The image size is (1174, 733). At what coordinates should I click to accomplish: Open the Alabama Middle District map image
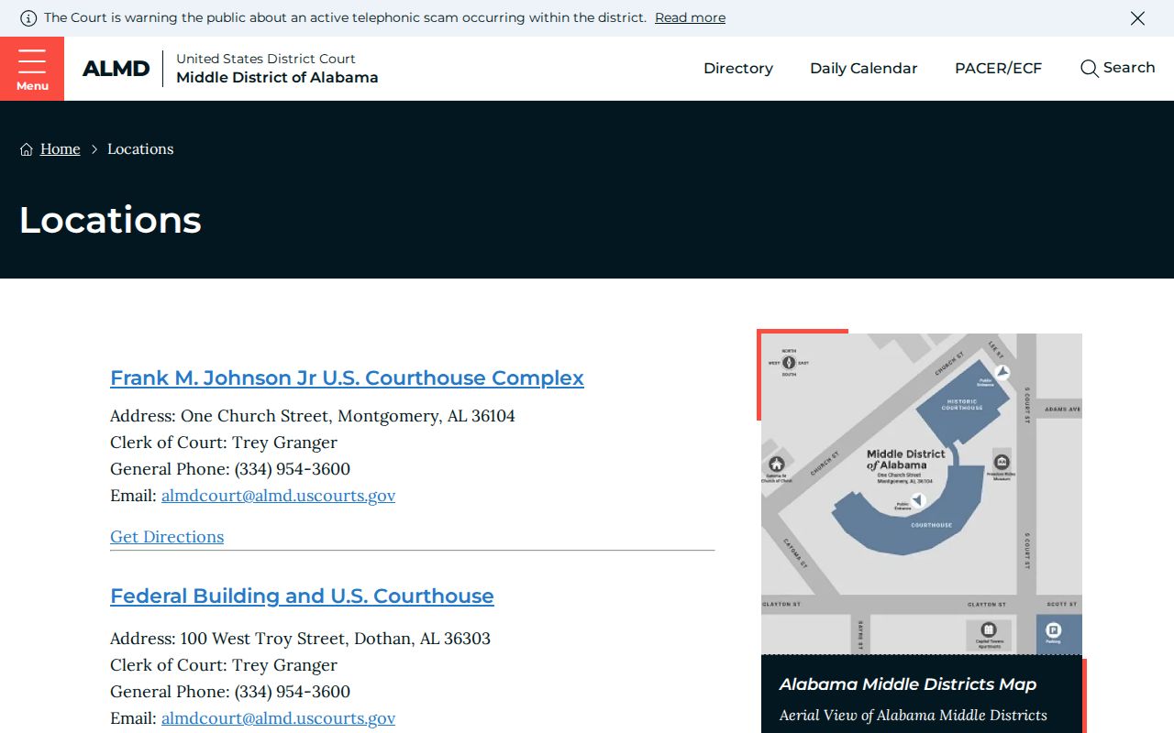point(922,494)
